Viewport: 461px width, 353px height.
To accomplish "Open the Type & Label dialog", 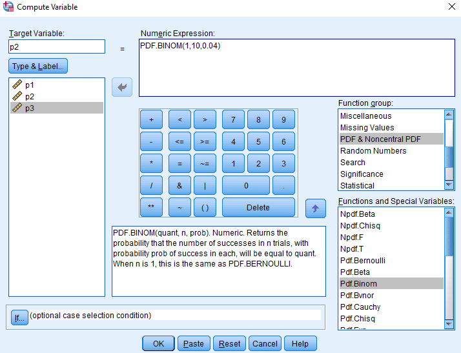I will coord(38,66).
